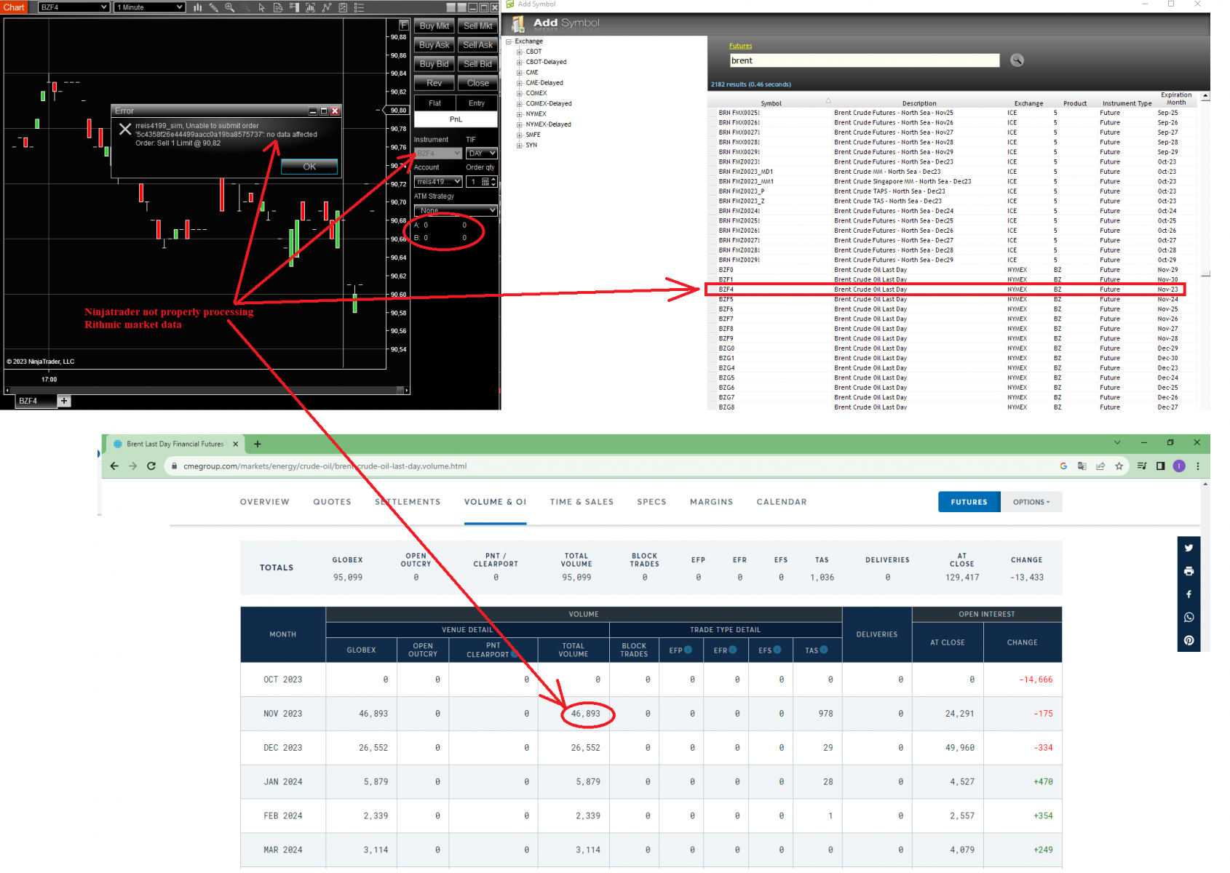This screenshot has width=1230, height=873.
Task: Toggle Chart Trader icon in chart toolbar
Action: 294,7
